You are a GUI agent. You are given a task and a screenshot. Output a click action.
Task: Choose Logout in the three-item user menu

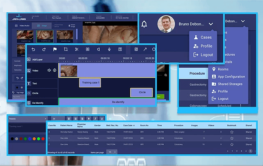(203, 55)
